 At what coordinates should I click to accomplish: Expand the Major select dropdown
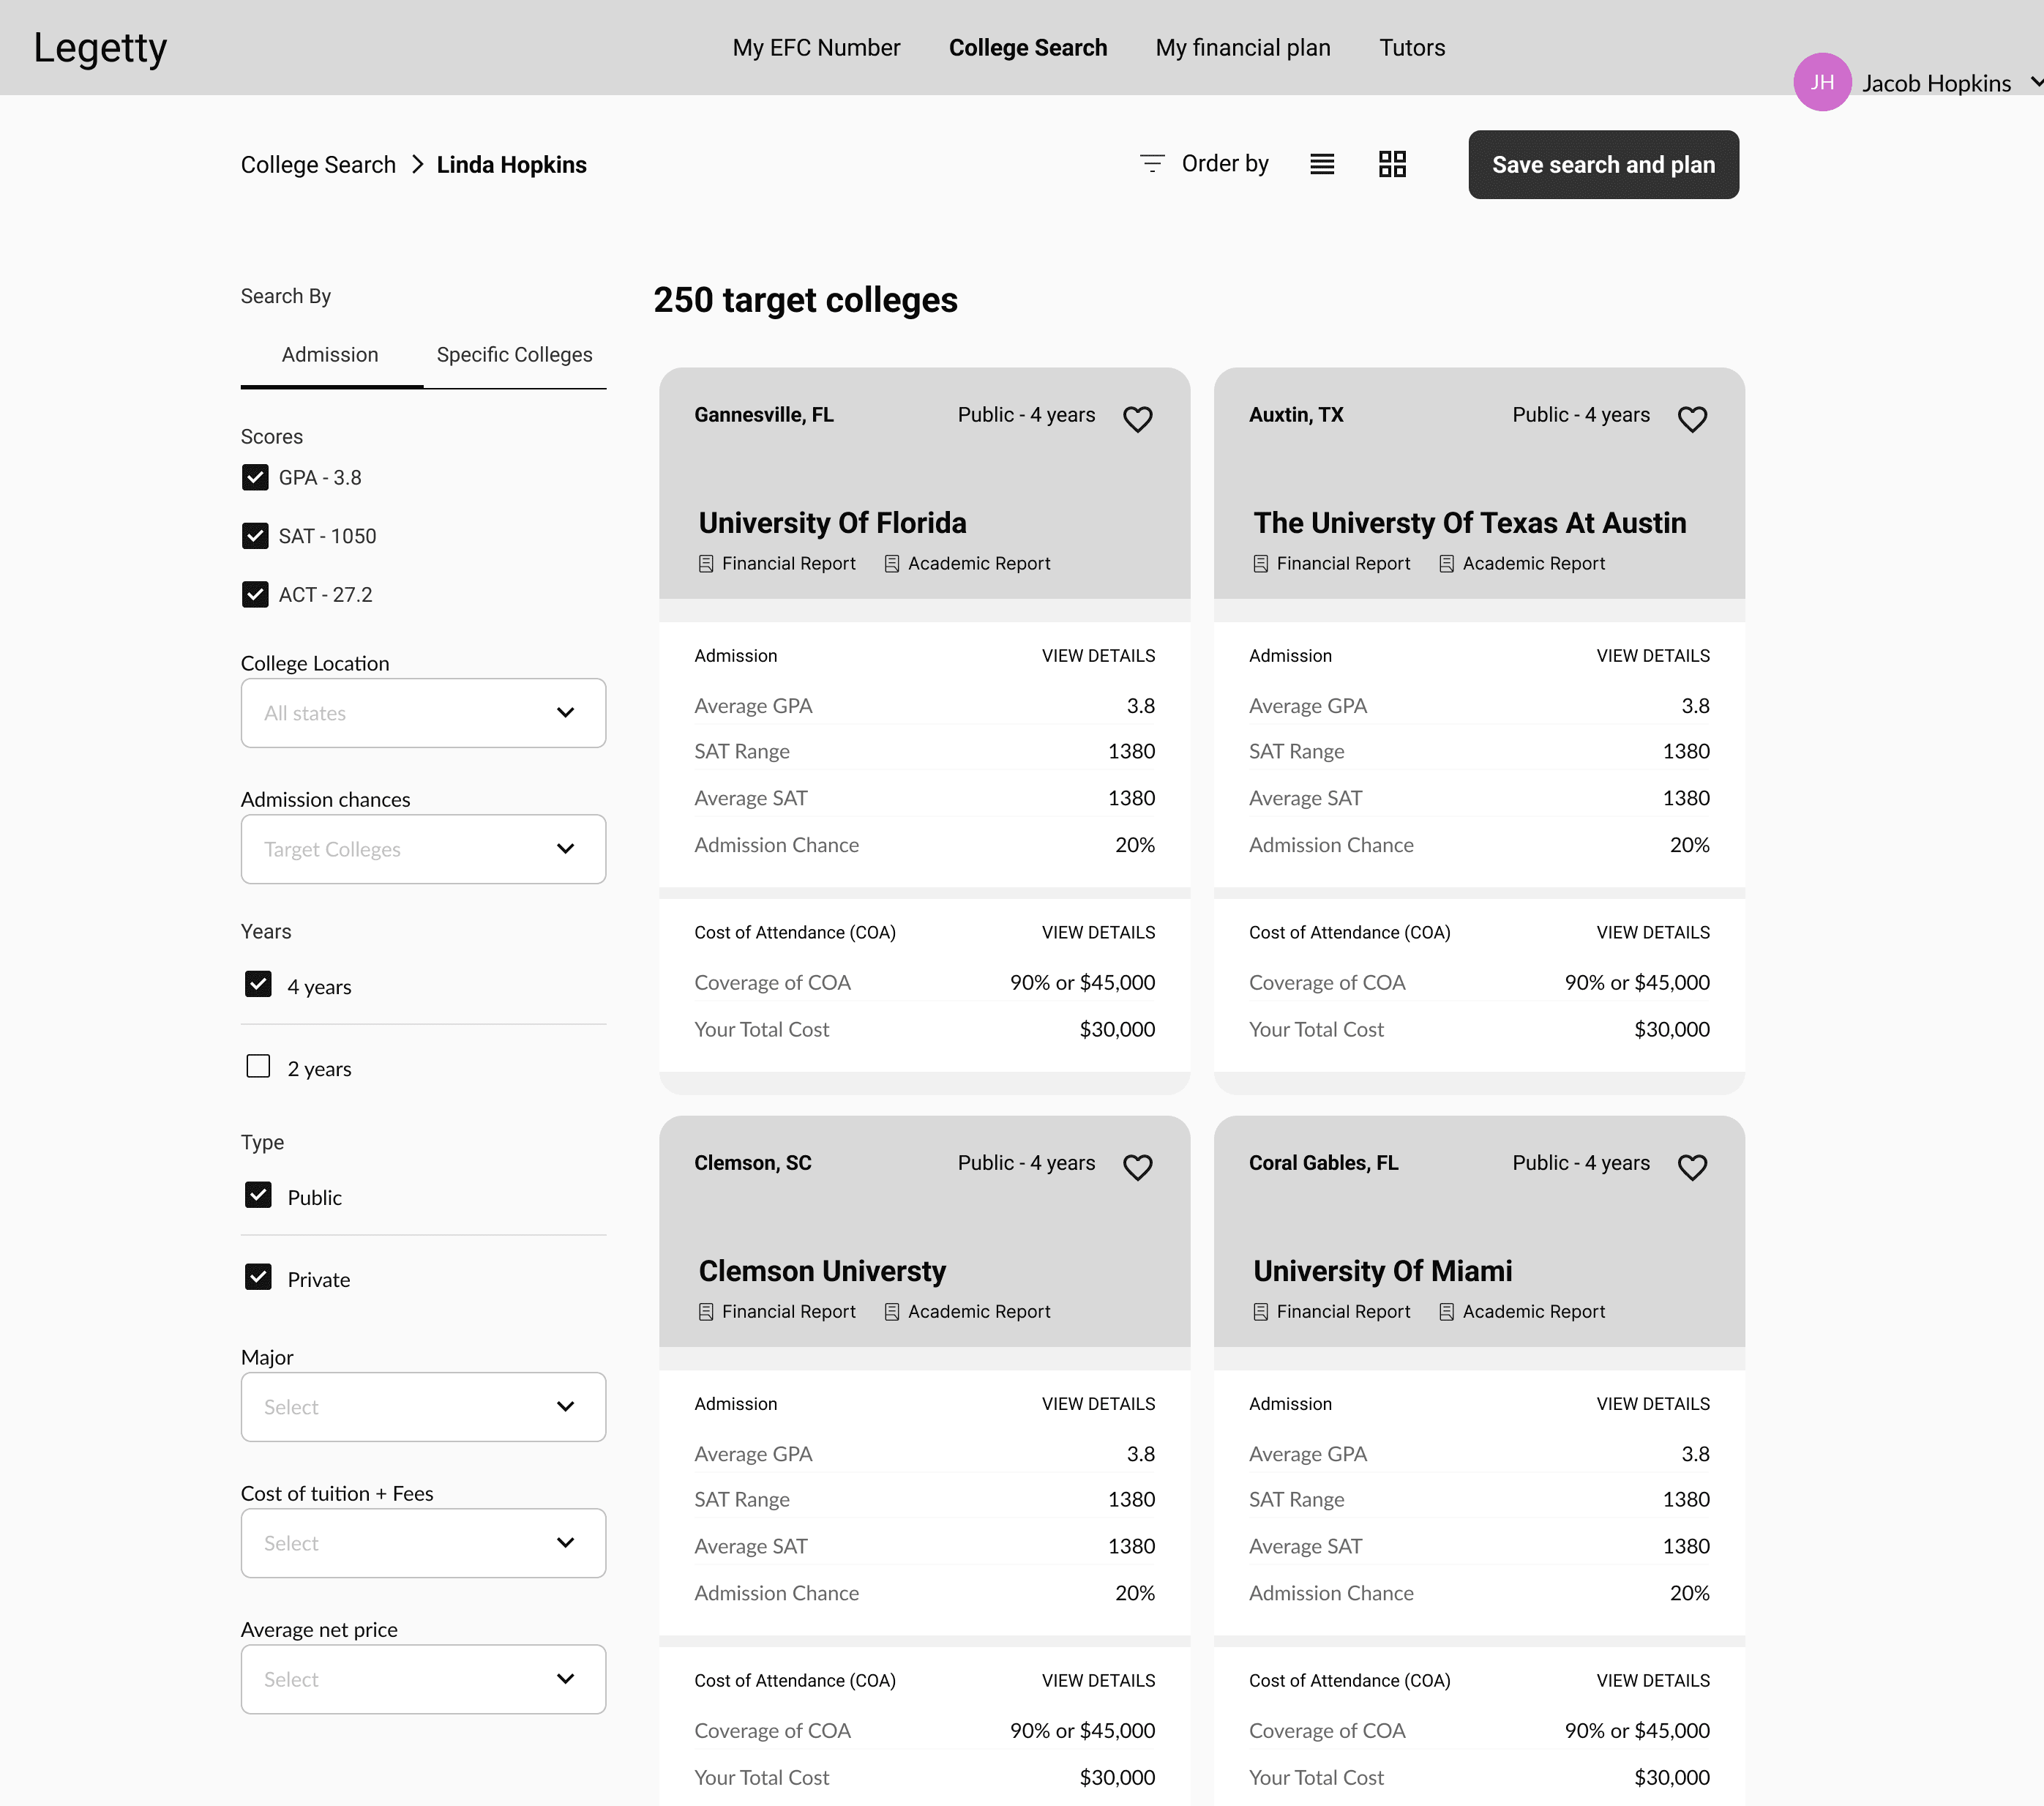[x=423, y=1407]
